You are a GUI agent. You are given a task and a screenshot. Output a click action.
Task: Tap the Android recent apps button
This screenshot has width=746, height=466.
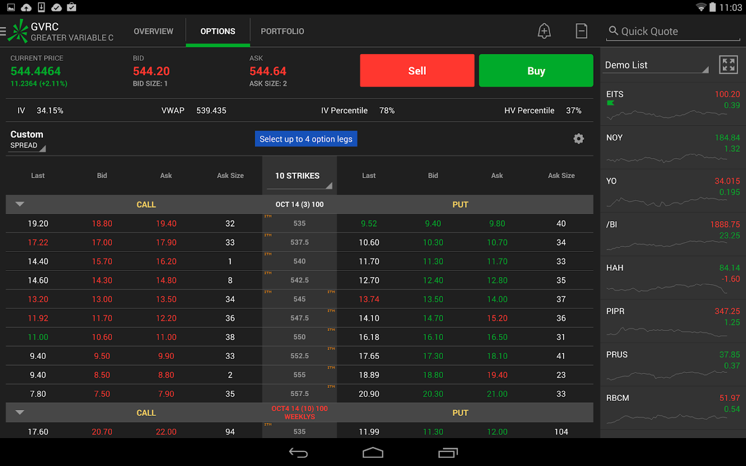point(448,453)
